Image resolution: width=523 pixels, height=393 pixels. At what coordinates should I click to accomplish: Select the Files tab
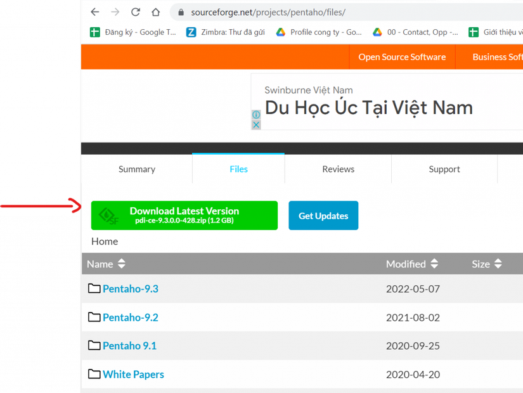tap(238, 169)
